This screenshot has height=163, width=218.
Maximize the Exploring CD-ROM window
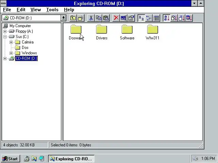pos(201,3)
